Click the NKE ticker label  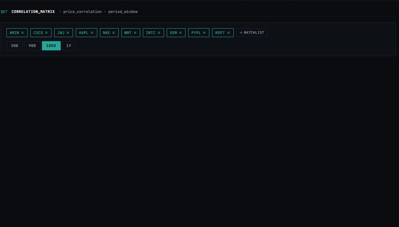tap(106, 33)
